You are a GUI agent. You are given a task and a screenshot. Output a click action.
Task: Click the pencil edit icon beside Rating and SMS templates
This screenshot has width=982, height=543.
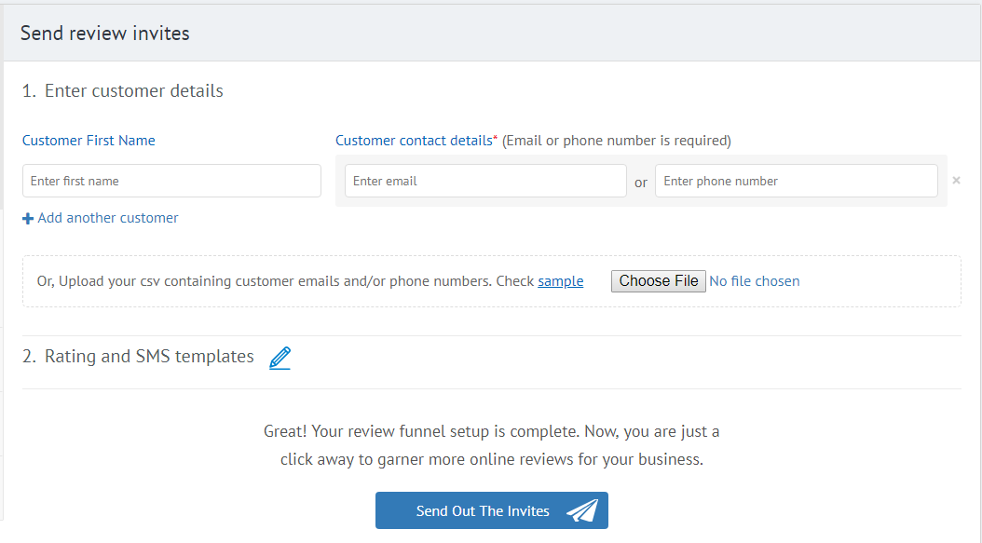(280, 358)
